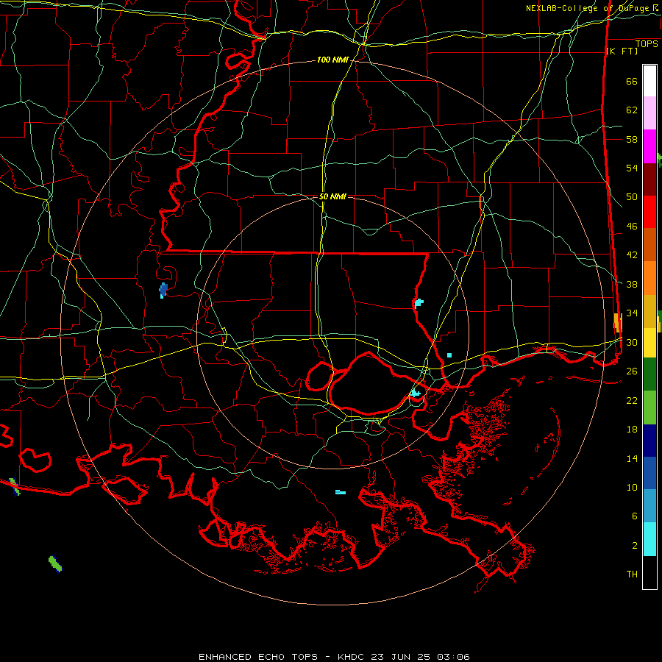Click the legend value 66
Viewport: 662px width, 662px height.
coord(632,81)
